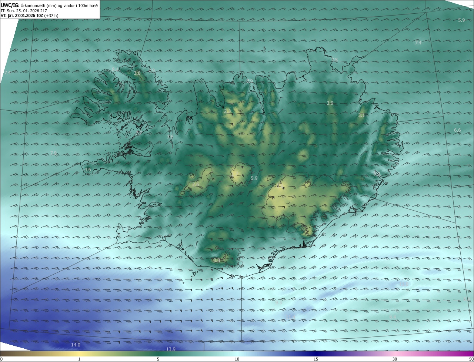Click the '10' tick on the color scale

[x=237, y=359]
